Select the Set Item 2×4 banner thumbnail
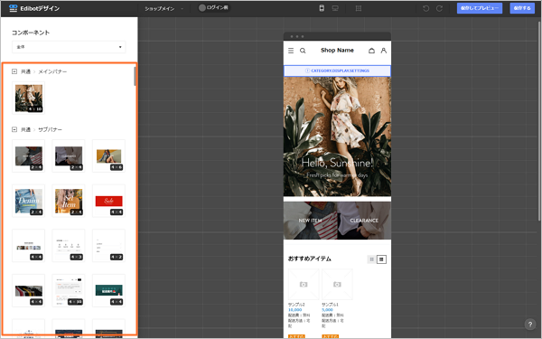 pos(69,201)
